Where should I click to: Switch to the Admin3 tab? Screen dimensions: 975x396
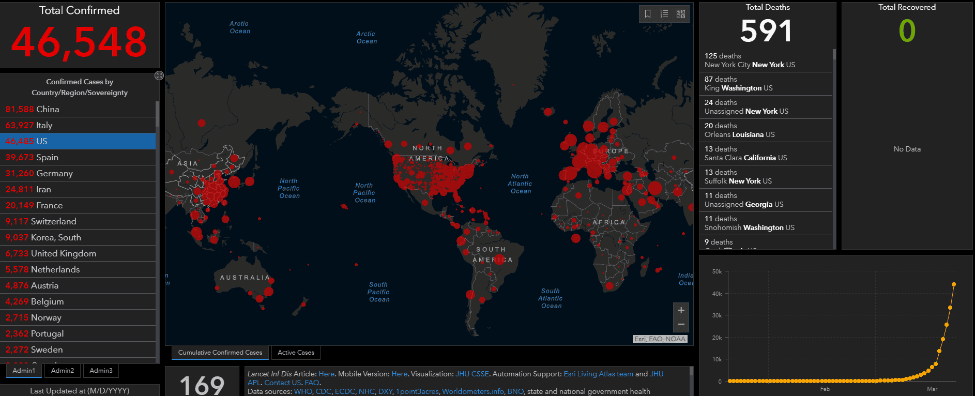[101, 371]
